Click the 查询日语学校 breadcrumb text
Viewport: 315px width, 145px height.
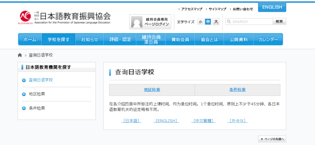pyautogui.click(x=41, y=55)
